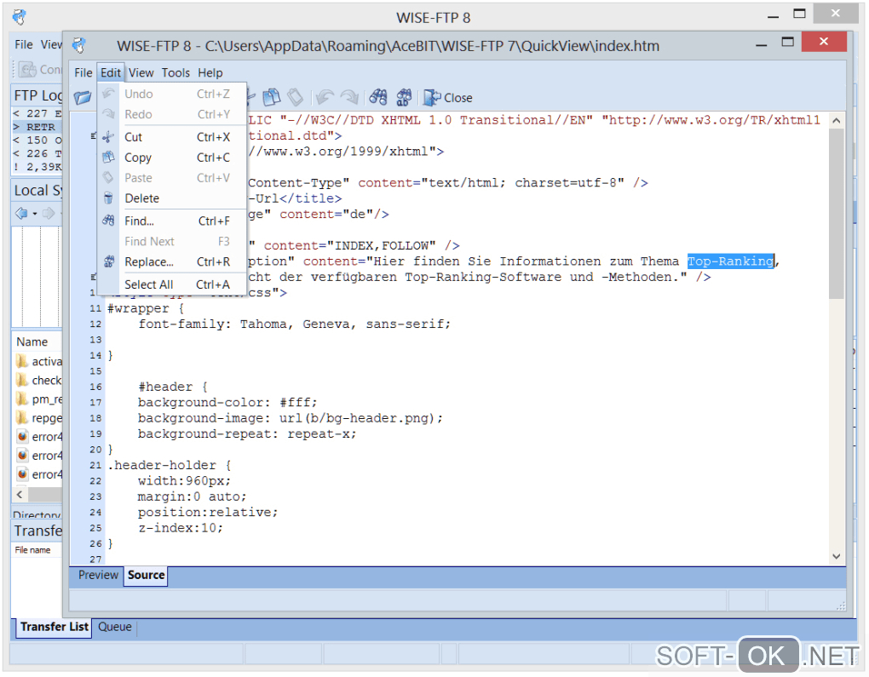
Task: Click the Undo arrow in the editor toolbar
Action: pos(325,98)
